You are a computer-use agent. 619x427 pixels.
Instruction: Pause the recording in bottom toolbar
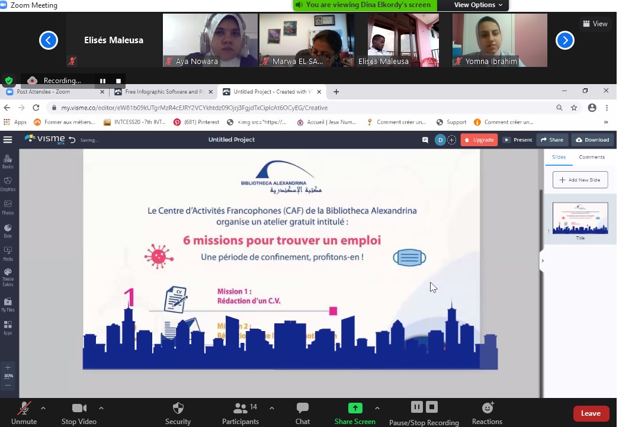(417, 407)
